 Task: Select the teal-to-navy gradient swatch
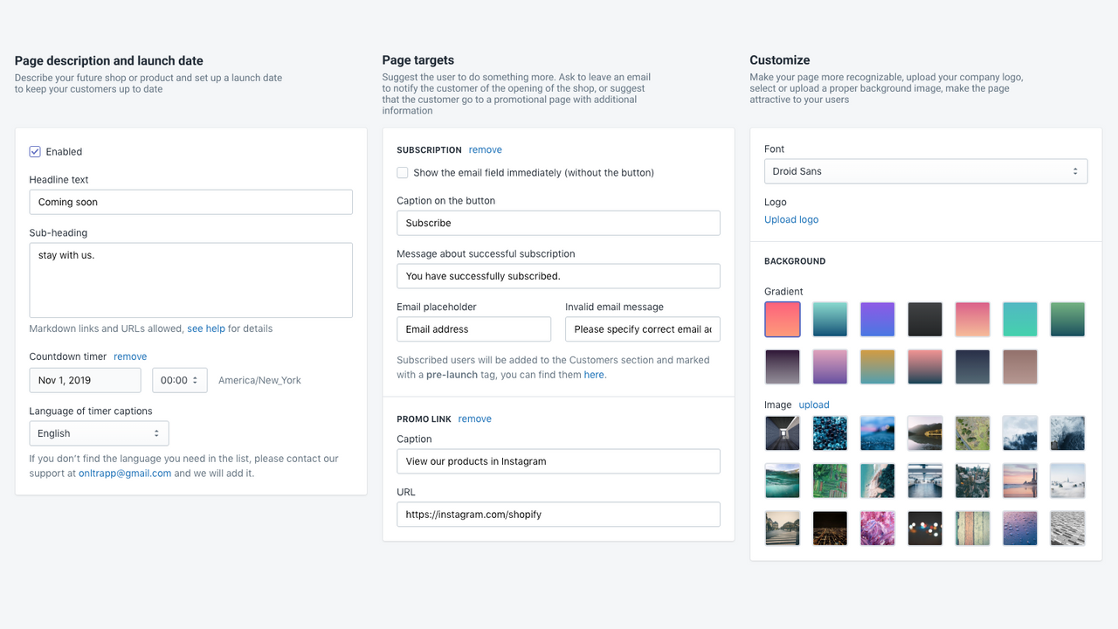point(830,320)
